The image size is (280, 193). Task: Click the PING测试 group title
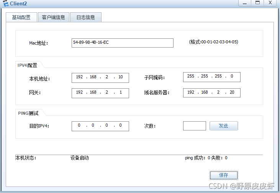click(x=28, y=113)
